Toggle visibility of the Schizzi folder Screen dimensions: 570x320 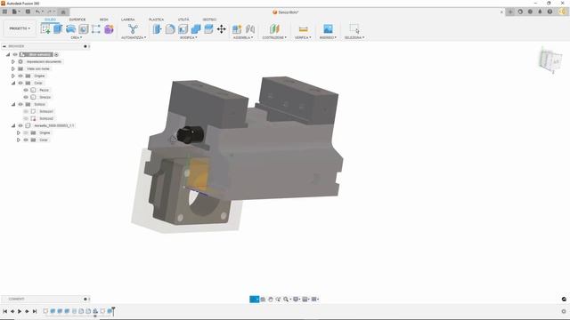(20, 104)
